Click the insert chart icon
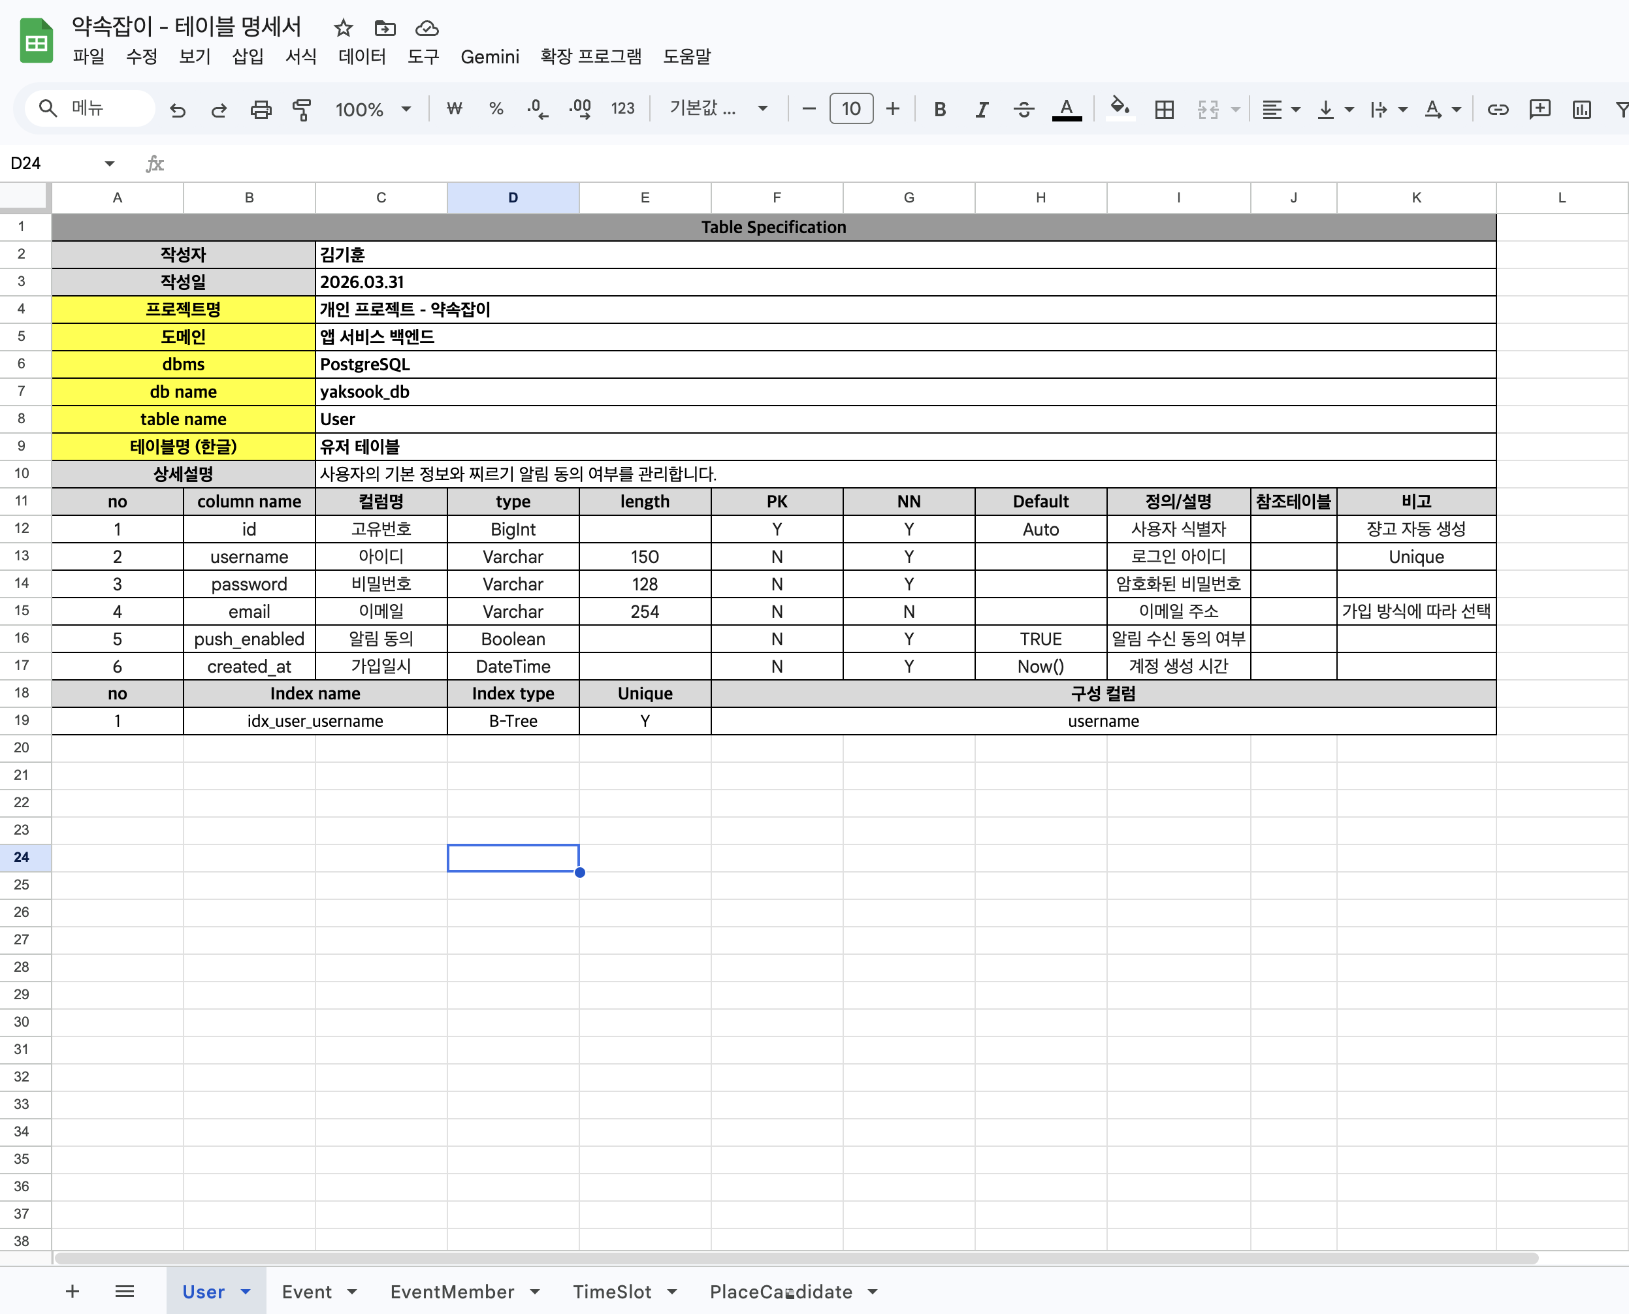The width and height of the screenshot is (1629, 1314). tap(1581, 110)
